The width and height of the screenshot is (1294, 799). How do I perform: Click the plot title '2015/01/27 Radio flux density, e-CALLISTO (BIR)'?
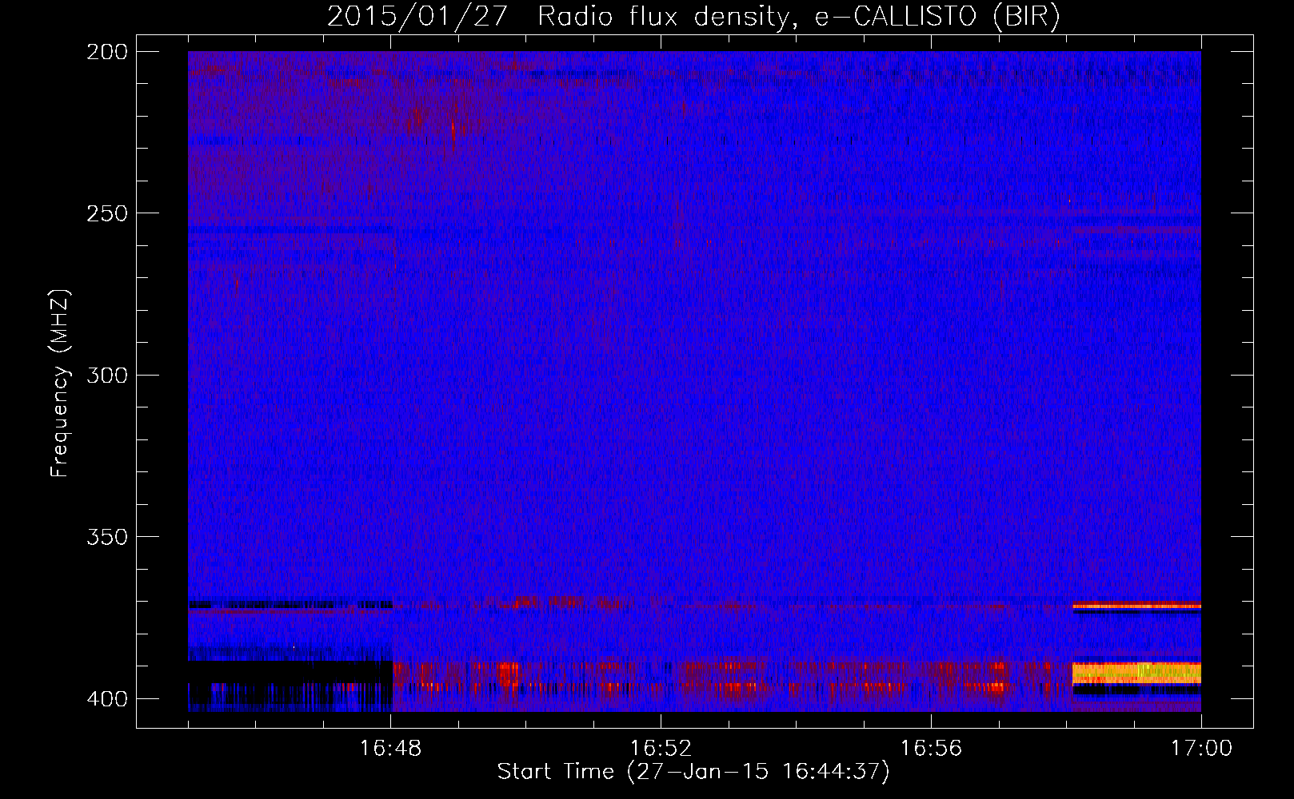pyautogui.click(x=693, y=17)
